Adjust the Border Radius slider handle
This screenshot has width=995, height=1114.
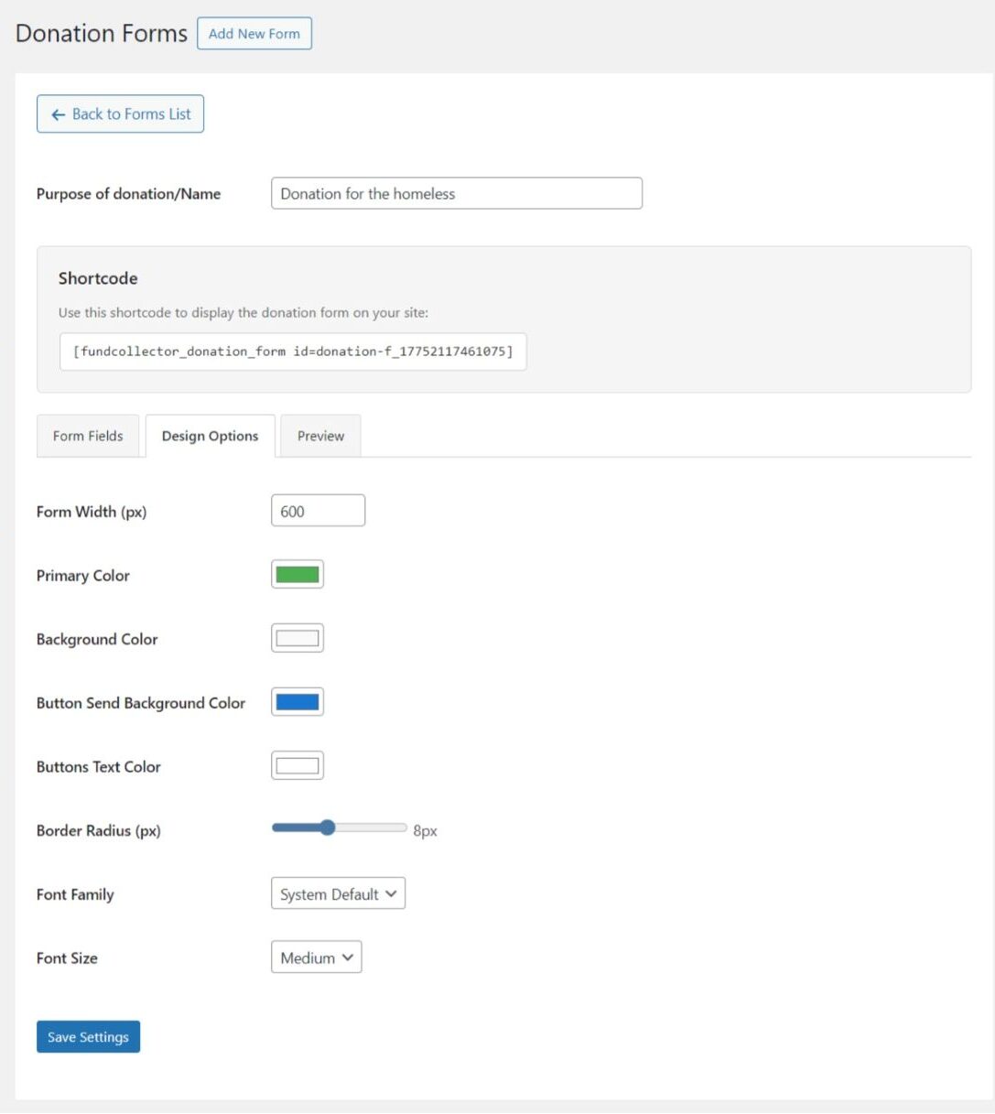point(328,827)
